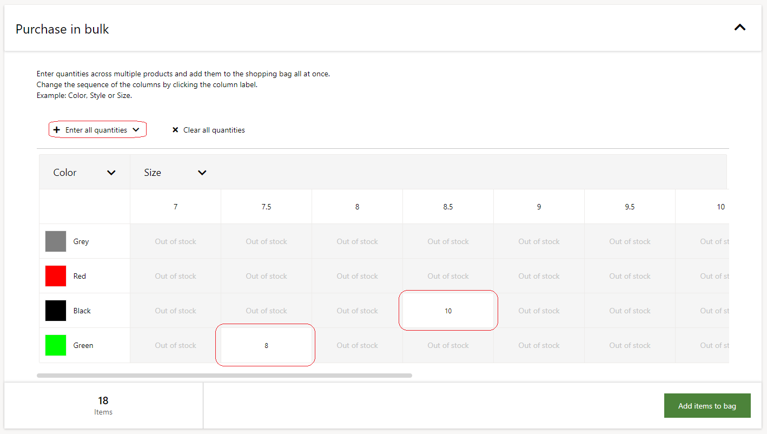767x434 pixels.
Task: Click Add items to bag button
Action: click(707, 406)
